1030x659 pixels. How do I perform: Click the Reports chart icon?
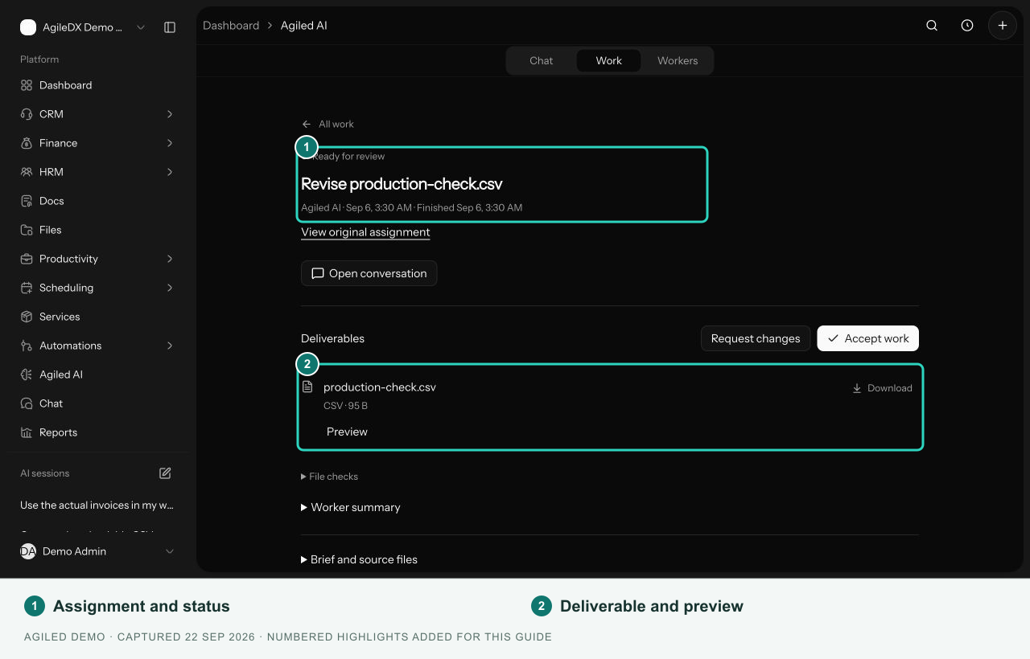coord(27,432)
